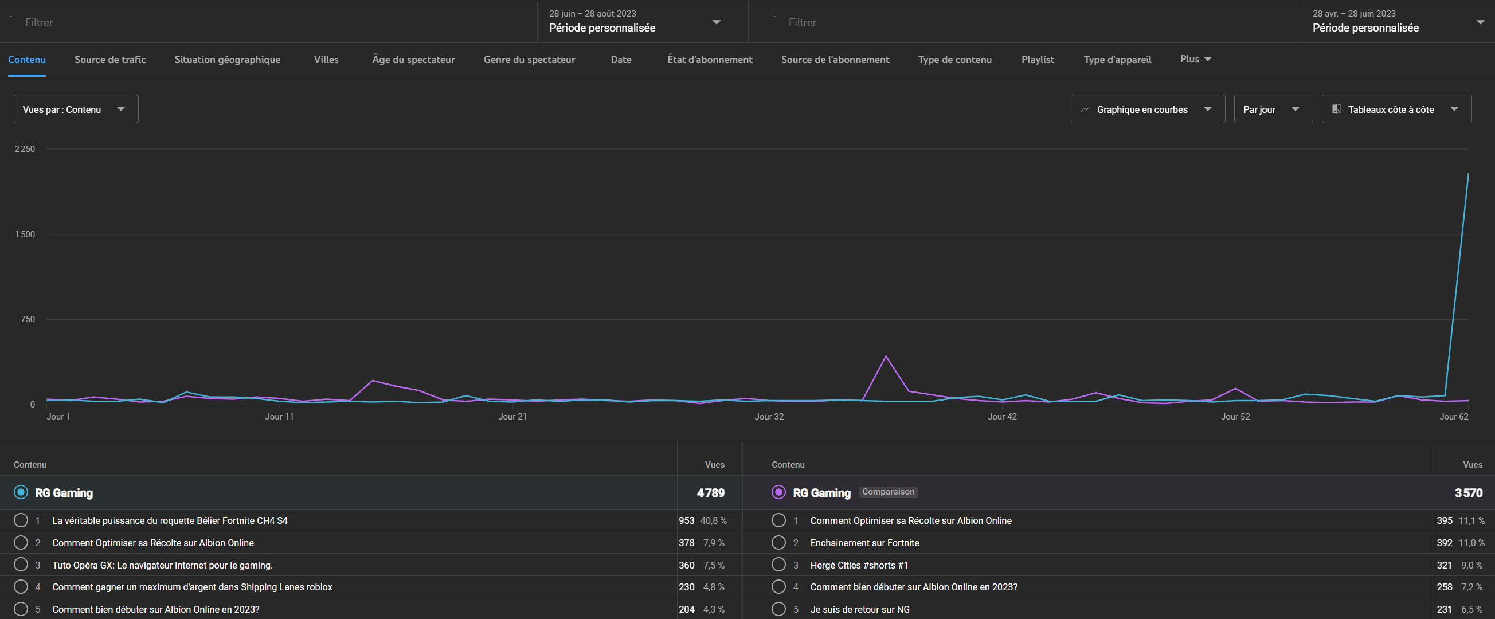Click the side-by-side tables icon

(x=1337, y=109)
